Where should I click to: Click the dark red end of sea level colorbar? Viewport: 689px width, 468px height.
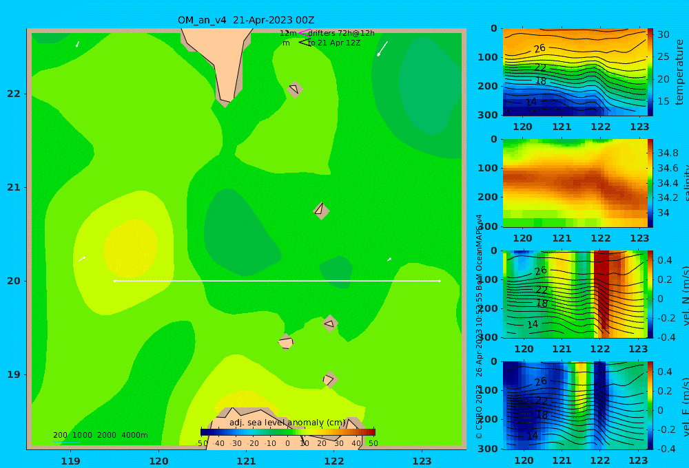371,432
